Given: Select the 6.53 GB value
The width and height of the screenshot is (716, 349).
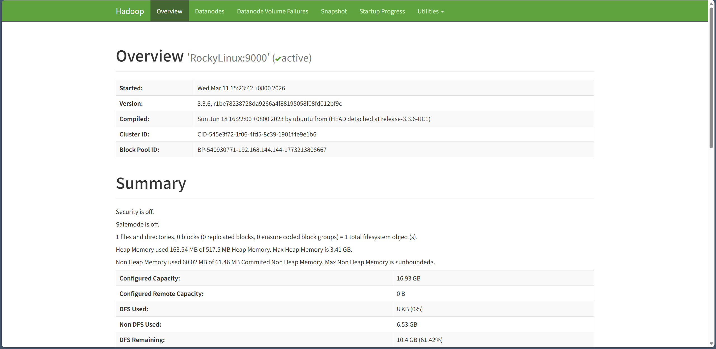Looking at the screenshot, I should point(407,324).
